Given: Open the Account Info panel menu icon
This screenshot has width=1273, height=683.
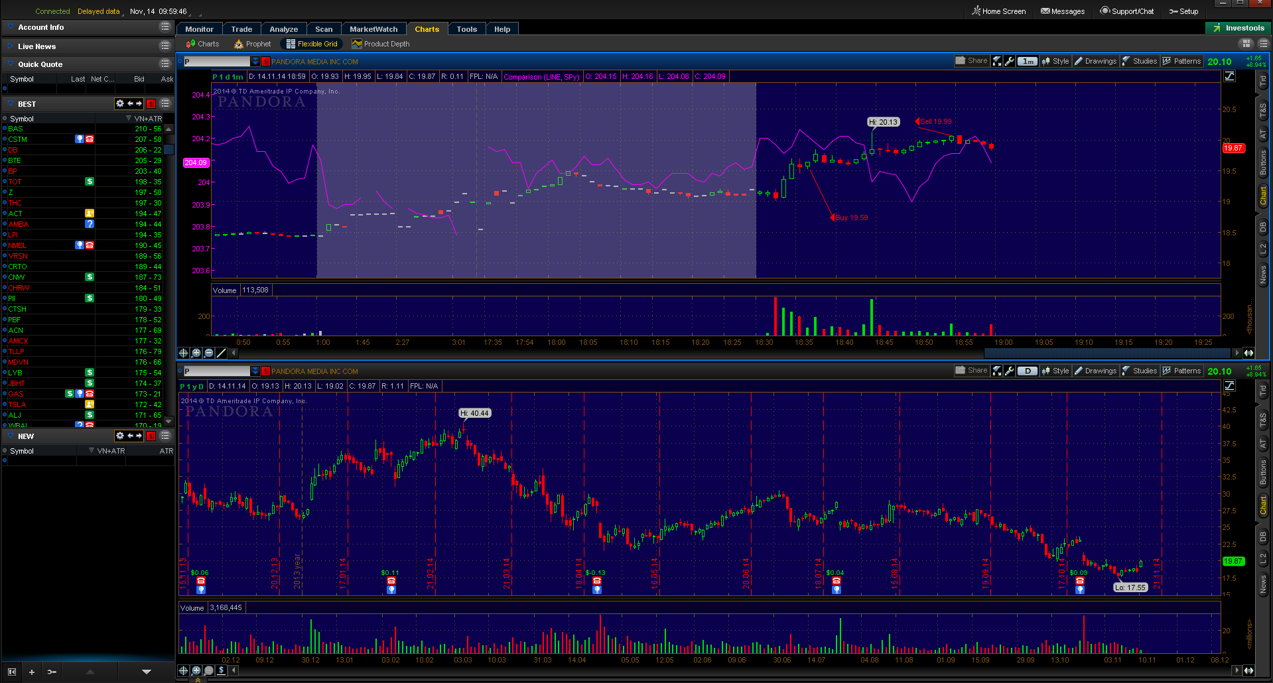Looking at the screenshot, I should tap(165, 27).
